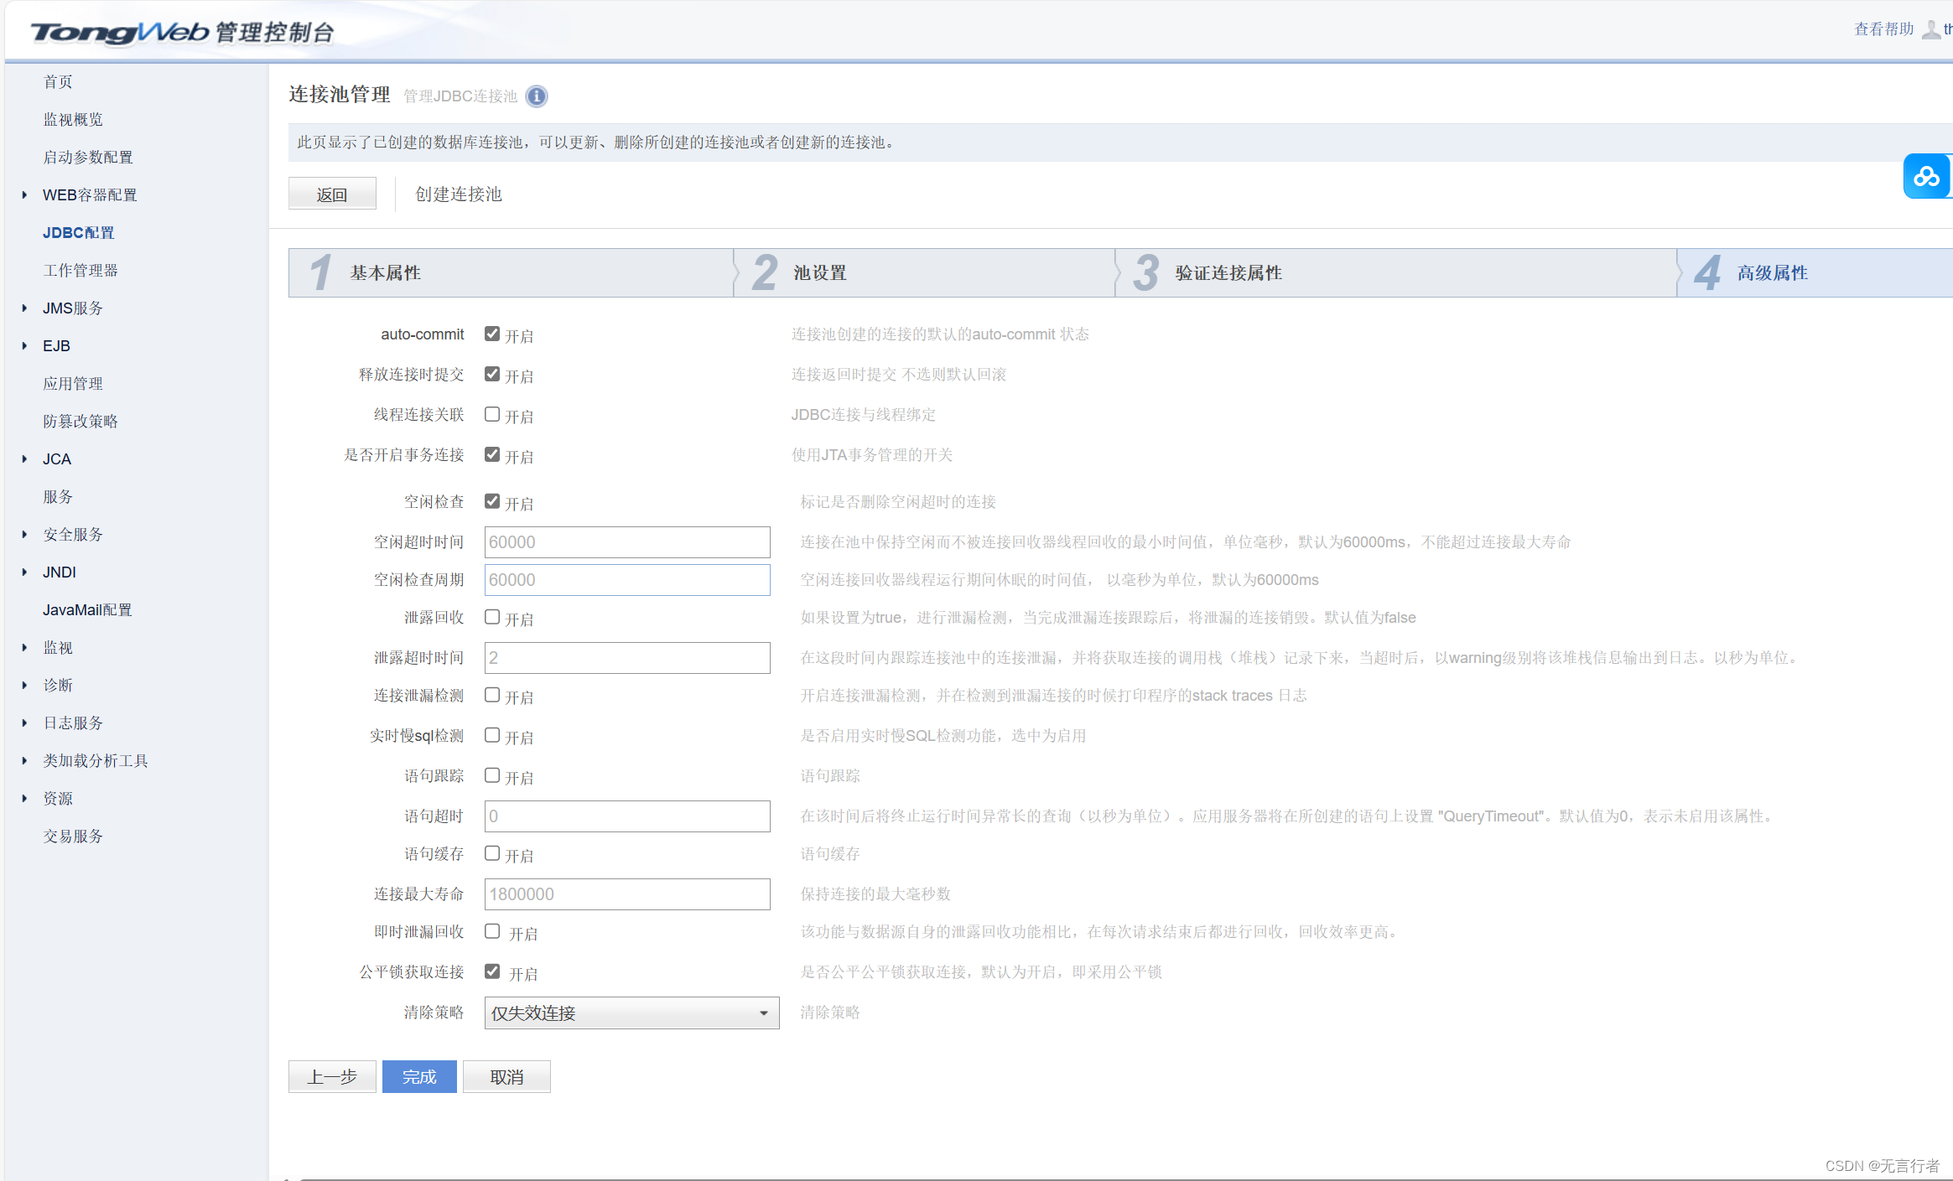Click the blue cloud floating icon
The width and height of the screenshot is (1953, 1181).
[1926, 176]
